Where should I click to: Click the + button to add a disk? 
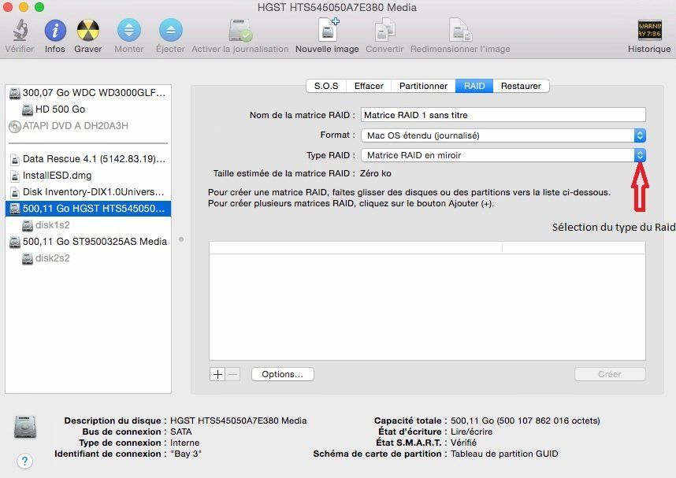pyautogui.click(x=216, y=374)
